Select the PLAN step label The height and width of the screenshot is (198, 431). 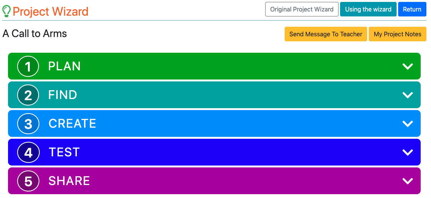click(x=64, y=67)
